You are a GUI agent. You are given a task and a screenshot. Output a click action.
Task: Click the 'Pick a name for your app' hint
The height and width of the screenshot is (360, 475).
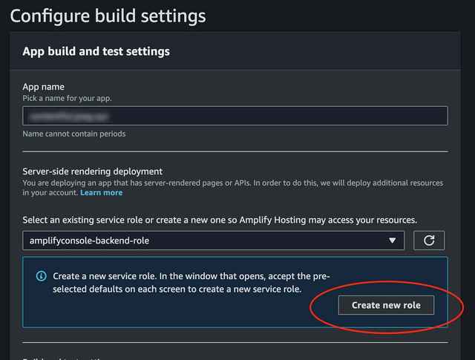[x=67, y=99]
